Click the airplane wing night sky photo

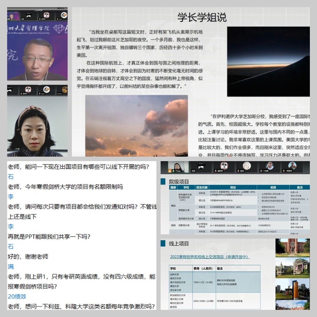[x=268, y=61]
